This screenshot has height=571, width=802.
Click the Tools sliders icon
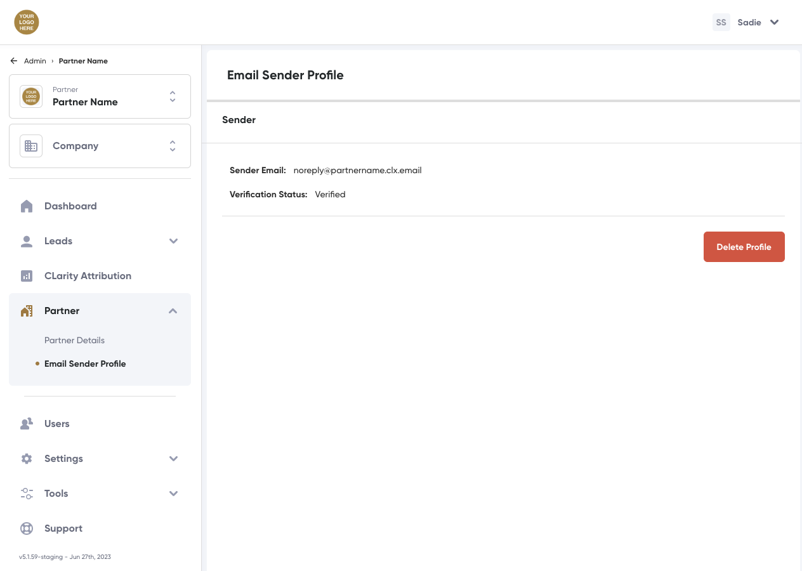click(27, 494)
